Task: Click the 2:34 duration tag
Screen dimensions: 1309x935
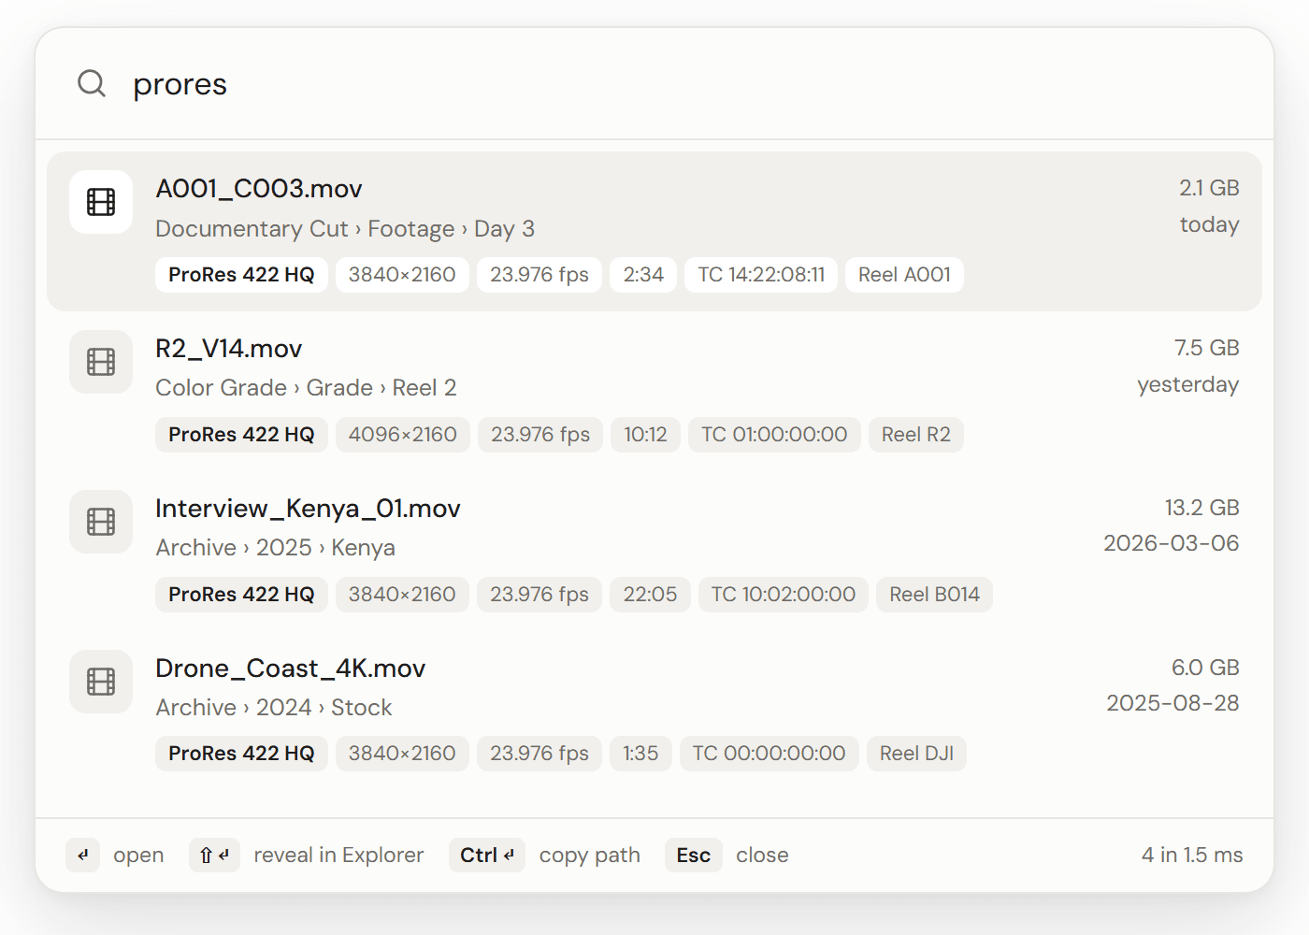Action: pos(643,275)
